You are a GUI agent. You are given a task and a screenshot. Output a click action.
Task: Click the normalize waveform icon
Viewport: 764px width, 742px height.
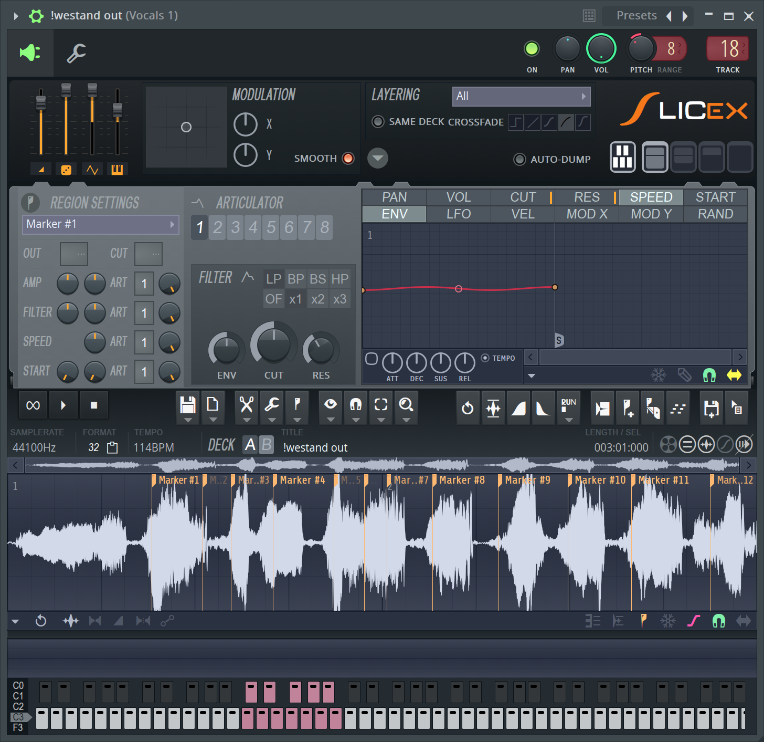pyautogui.click(x=493, y=408)
